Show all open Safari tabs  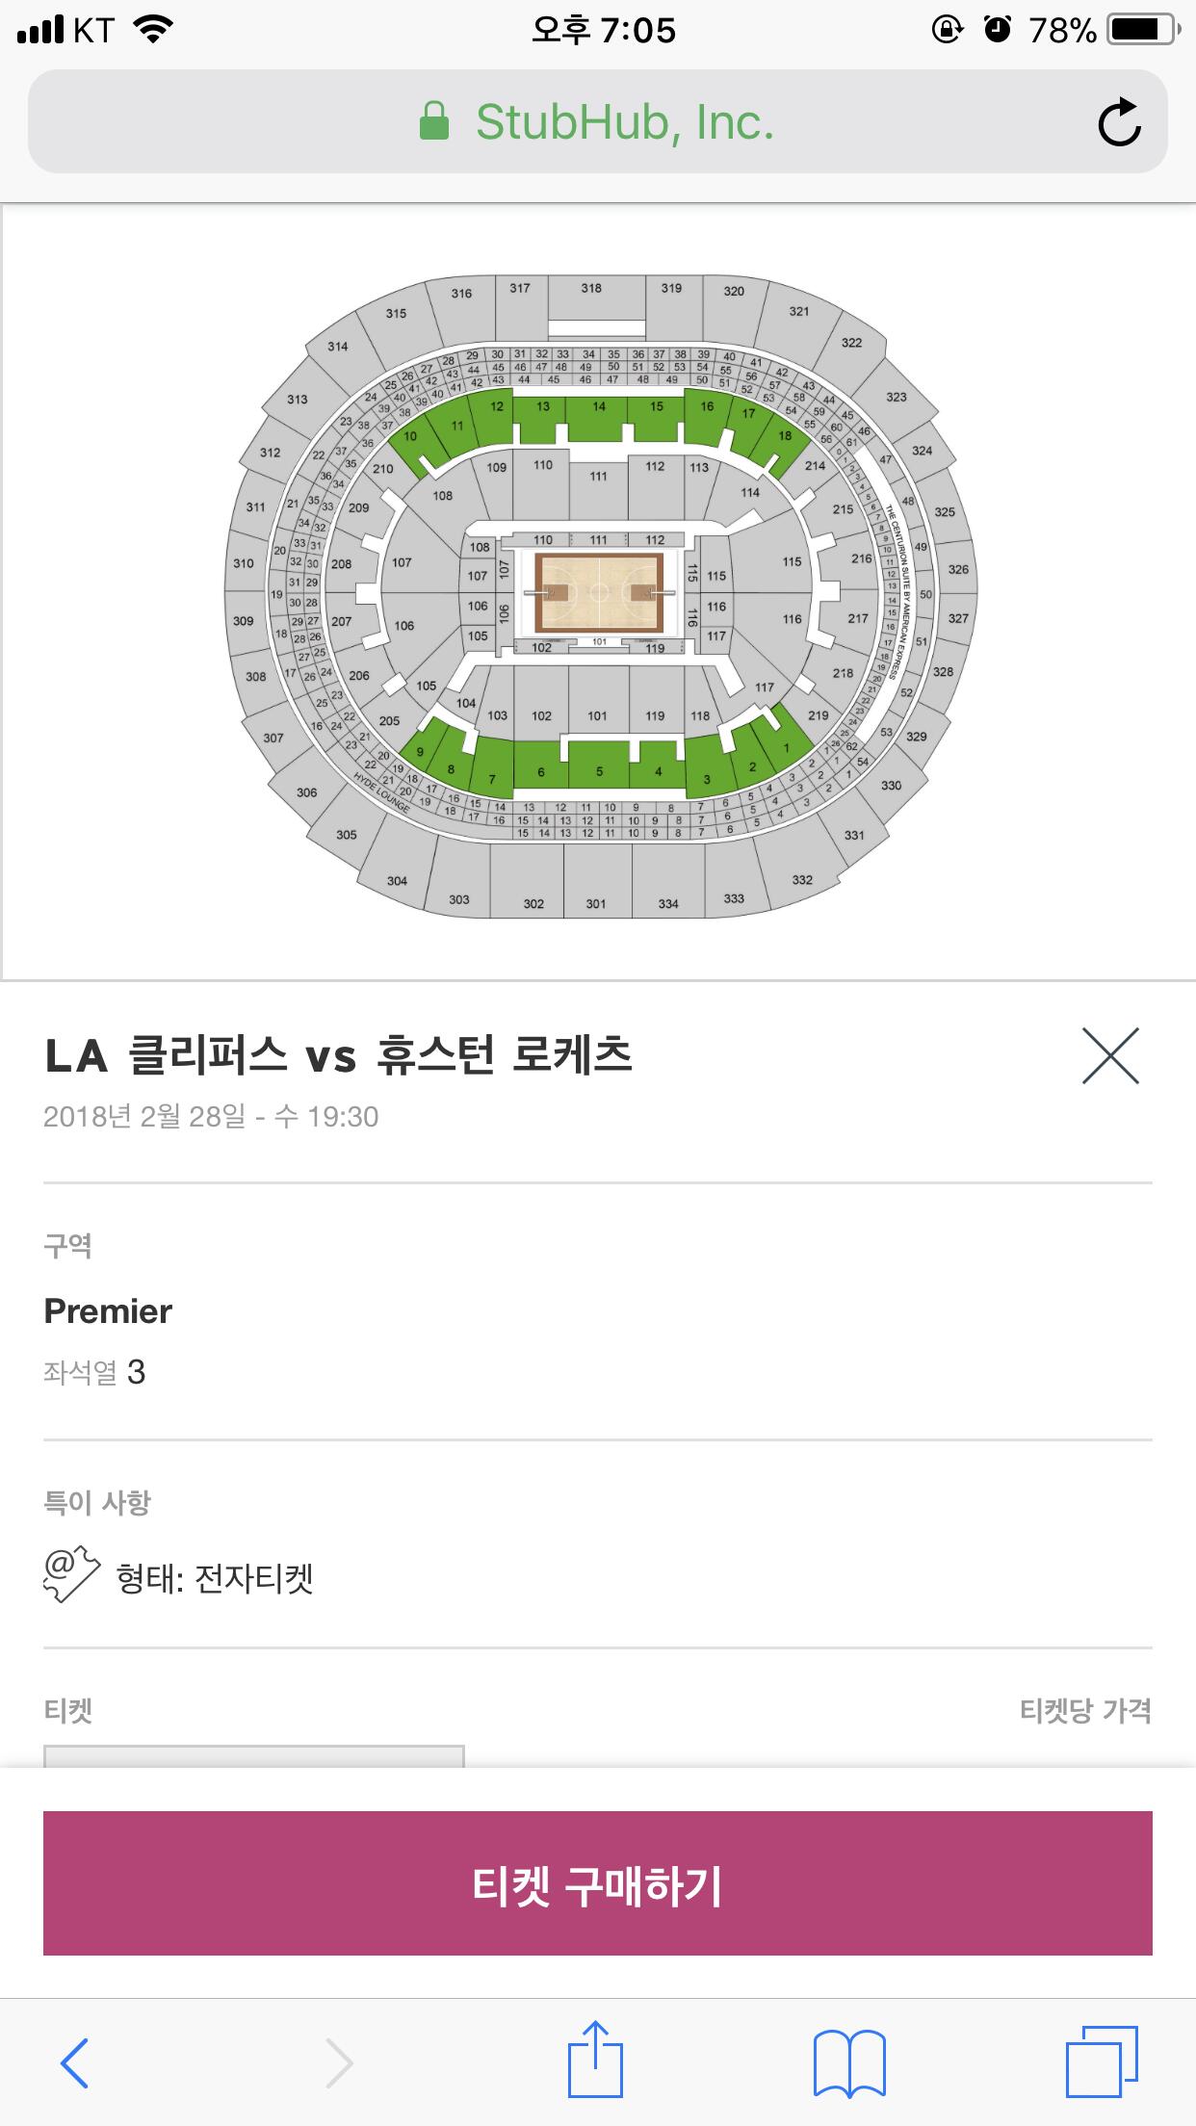[x=1102, y=2061]
